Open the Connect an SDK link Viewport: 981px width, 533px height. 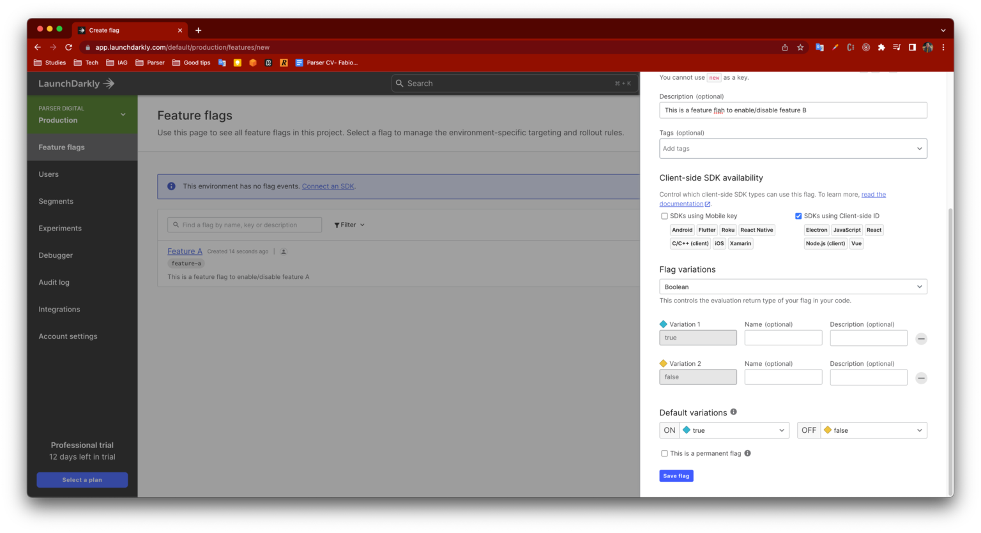tap(328, 186)
